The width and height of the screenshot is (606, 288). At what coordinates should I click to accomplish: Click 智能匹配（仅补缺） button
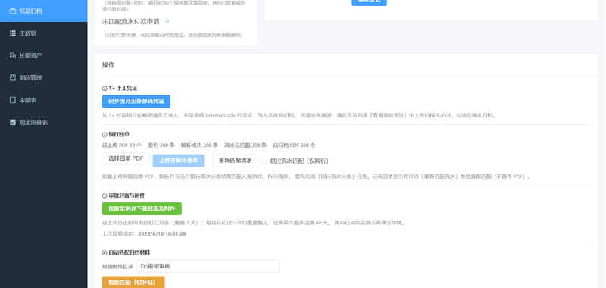point(133,282)
